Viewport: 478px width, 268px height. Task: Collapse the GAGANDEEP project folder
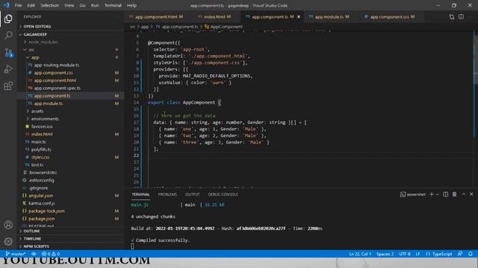point(35,34)
